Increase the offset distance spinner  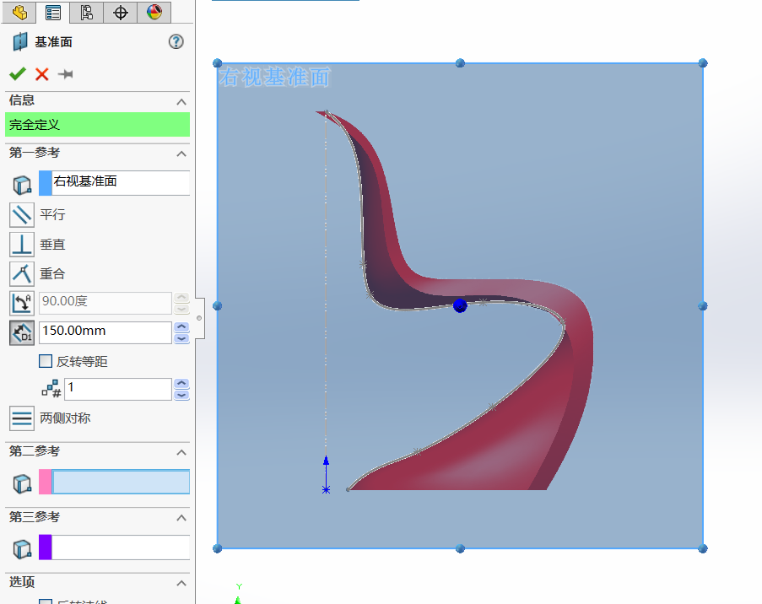[181, 327]
